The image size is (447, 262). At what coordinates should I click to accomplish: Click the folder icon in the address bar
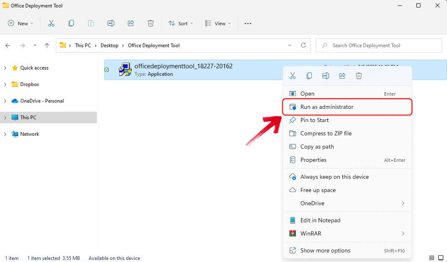63,45
